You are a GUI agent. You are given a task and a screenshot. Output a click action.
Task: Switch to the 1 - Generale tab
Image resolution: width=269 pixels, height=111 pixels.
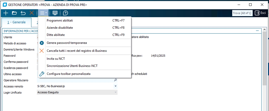click(x=16, y=22)
